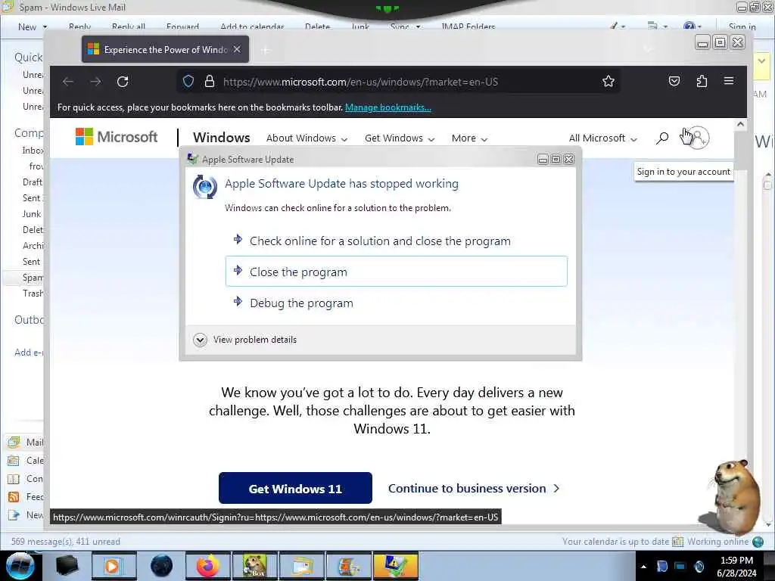Click Add e-mail account link
Viewport: 775px width, 581px height.
29,353
